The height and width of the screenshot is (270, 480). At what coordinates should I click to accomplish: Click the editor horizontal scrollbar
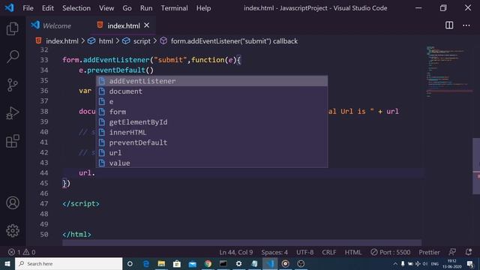click(241, 243)
